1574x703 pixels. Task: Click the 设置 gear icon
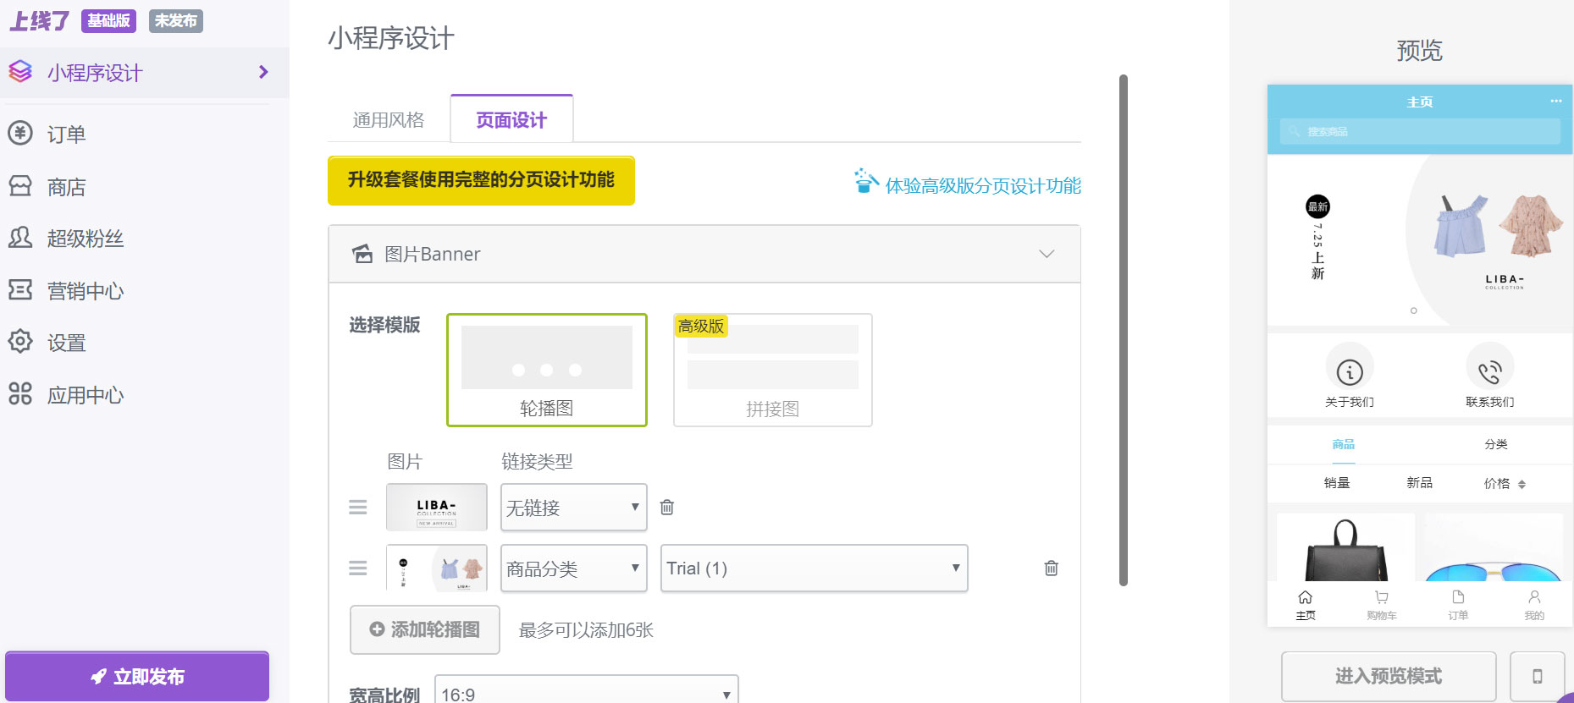[x=20, y=342]
